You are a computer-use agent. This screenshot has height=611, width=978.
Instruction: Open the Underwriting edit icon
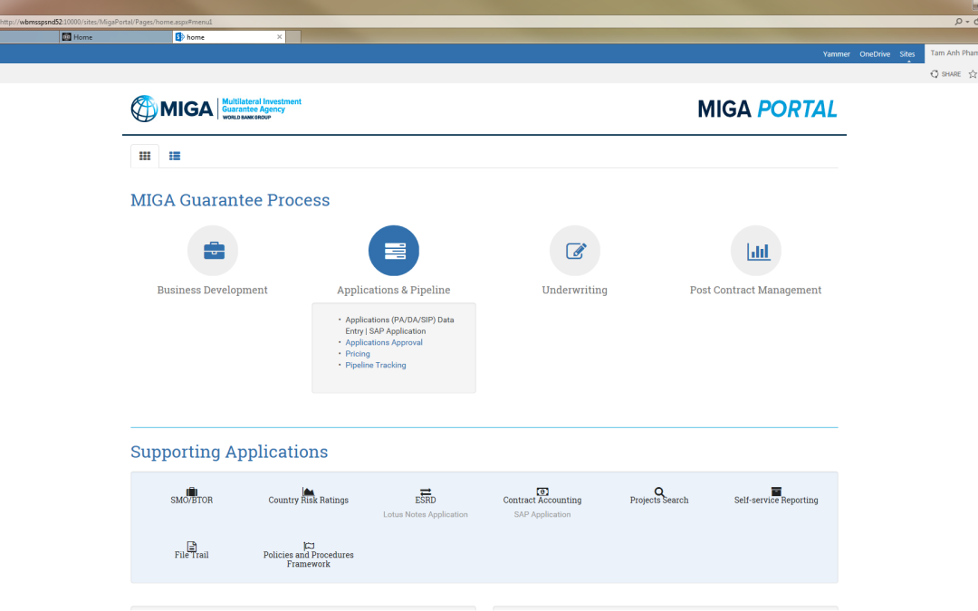[x=575, y=251]
